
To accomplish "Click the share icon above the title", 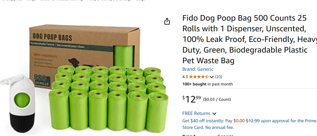I will (167, 21).
